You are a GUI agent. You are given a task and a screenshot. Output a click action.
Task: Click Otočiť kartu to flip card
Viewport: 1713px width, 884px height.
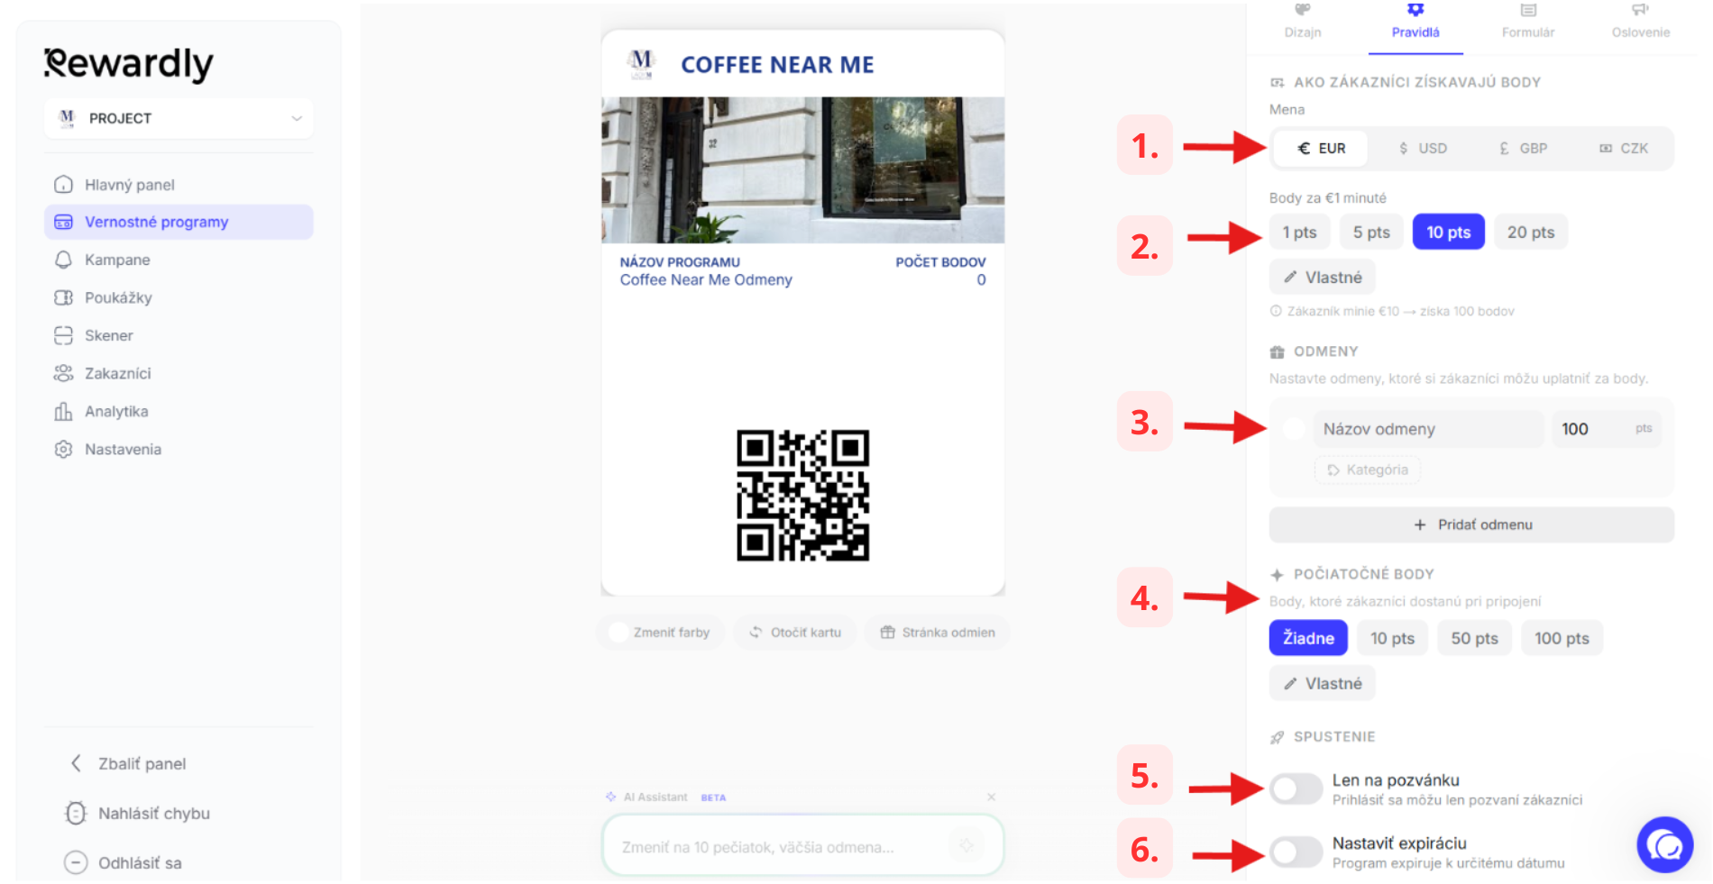coord(795,633)
